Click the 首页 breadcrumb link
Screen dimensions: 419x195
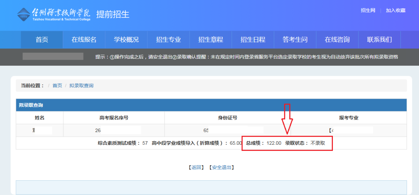point(57,86)
